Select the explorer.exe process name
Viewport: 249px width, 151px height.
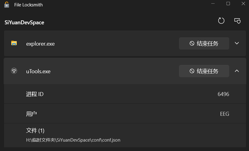coord(40,43)
